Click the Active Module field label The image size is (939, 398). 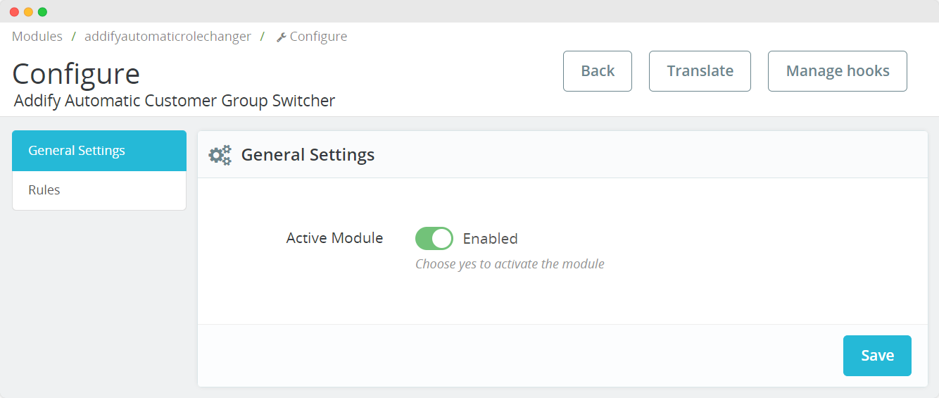coord(334,238)
